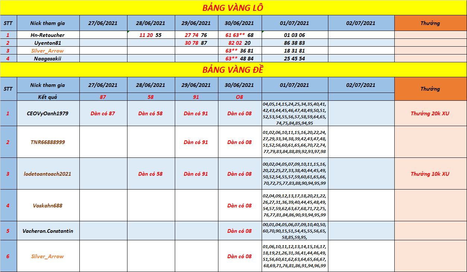Viewport: 467px width, 272px height.
Task: Click the BẢNG VÀNG LÔ title banner
Action: (x=233, y=8)
